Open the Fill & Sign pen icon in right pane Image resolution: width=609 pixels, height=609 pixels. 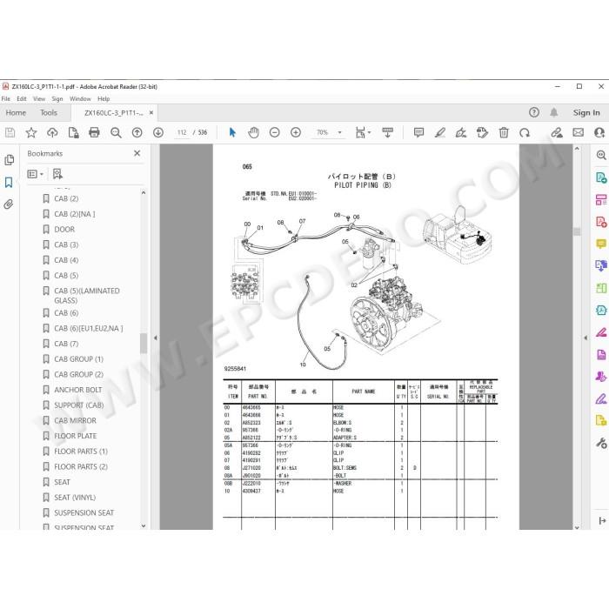[601, 398]
